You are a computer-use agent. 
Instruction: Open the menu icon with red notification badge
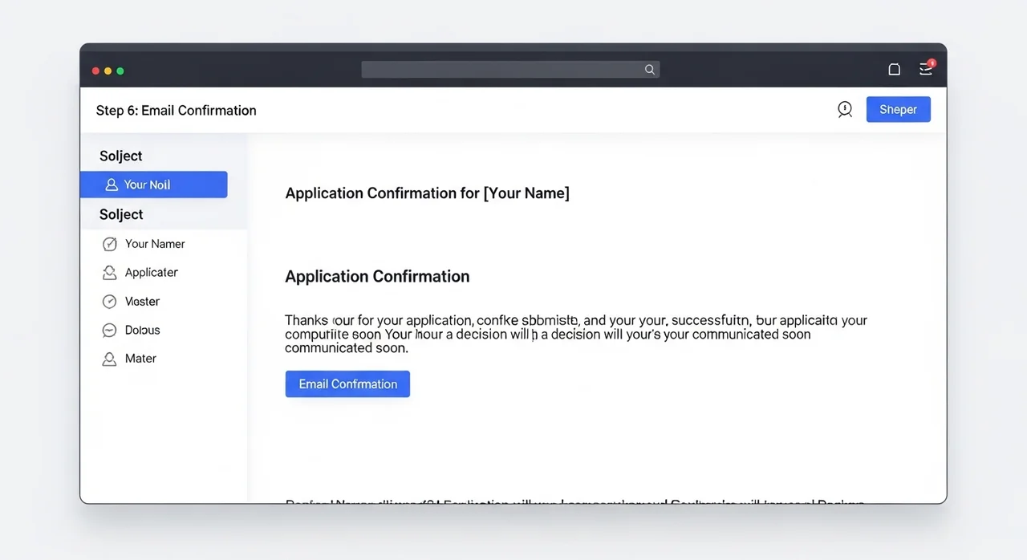click(927, 68)
